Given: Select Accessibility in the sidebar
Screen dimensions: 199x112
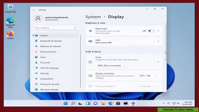Looking at the screenshot, I should point(56,79).
